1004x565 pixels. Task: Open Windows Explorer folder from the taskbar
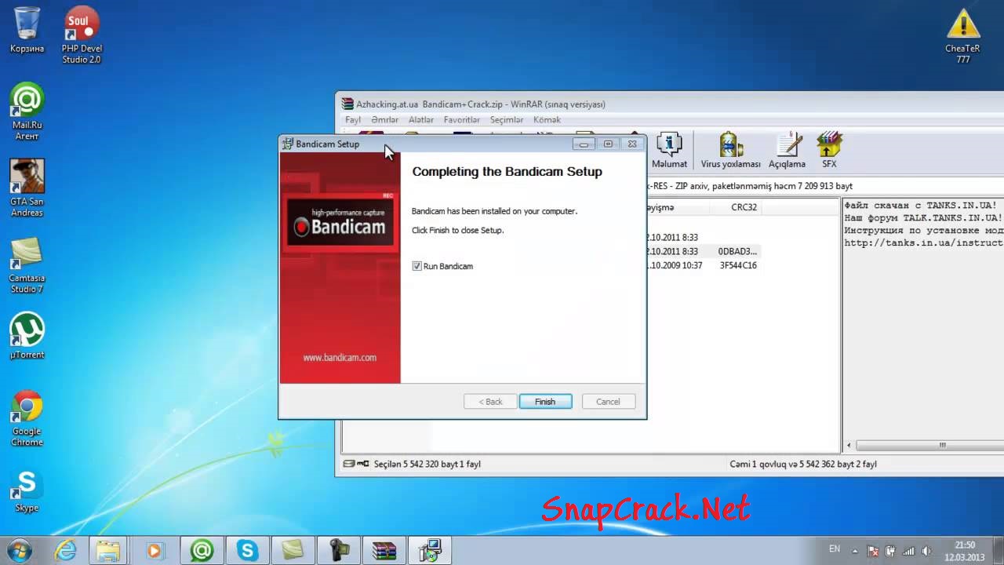coord(108,550)
